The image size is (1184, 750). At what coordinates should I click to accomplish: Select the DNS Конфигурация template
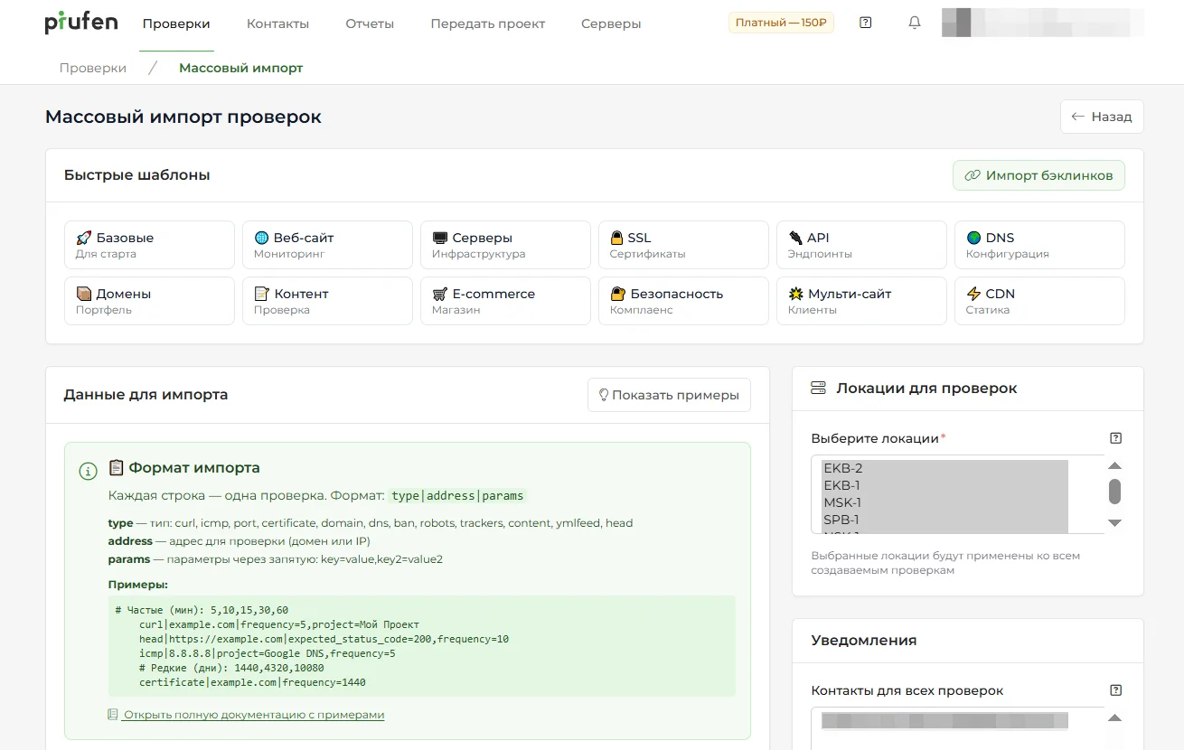click(x=1038, y=245)
